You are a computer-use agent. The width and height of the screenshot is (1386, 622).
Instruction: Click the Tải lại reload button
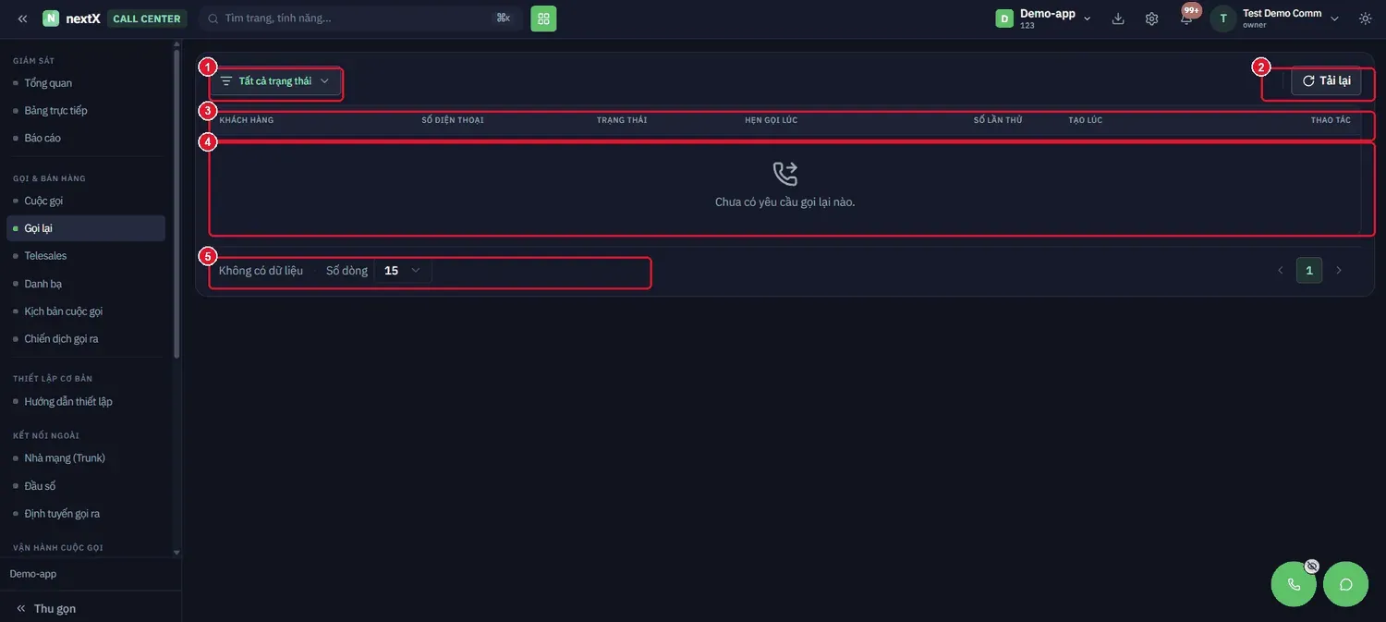point(1326,81)
